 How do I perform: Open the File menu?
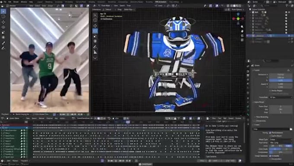(5, 2)
